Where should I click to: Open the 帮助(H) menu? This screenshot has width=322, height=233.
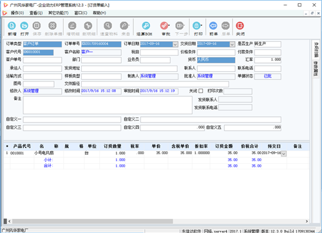[x=99, y=13]
